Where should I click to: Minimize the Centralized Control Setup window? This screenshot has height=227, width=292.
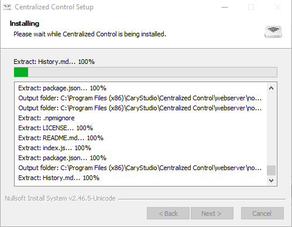click(225, 7)
